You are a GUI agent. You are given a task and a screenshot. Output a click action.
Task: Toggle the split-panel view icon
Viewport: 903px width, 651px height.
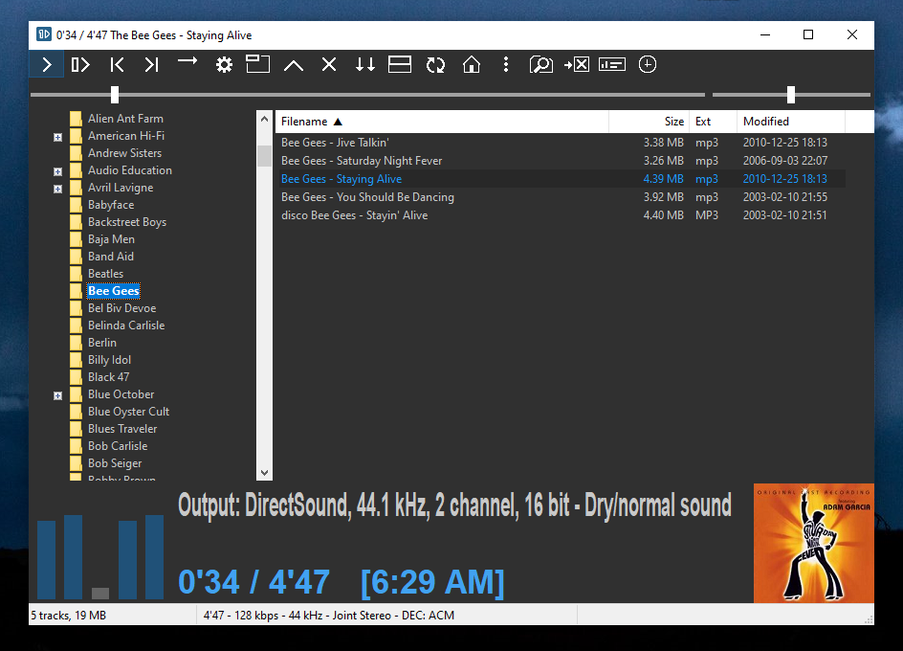tap(400, 64)
